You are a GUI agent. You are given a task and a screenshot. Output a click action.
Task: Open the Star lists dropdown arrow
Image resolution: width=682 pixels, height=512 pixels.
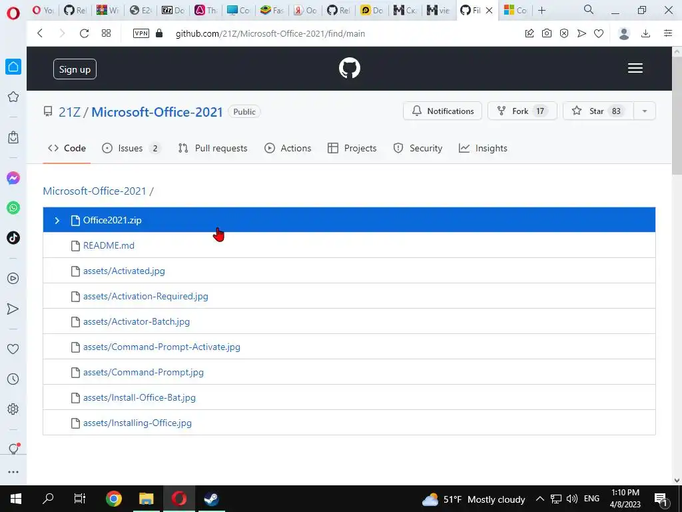point(645,111)
